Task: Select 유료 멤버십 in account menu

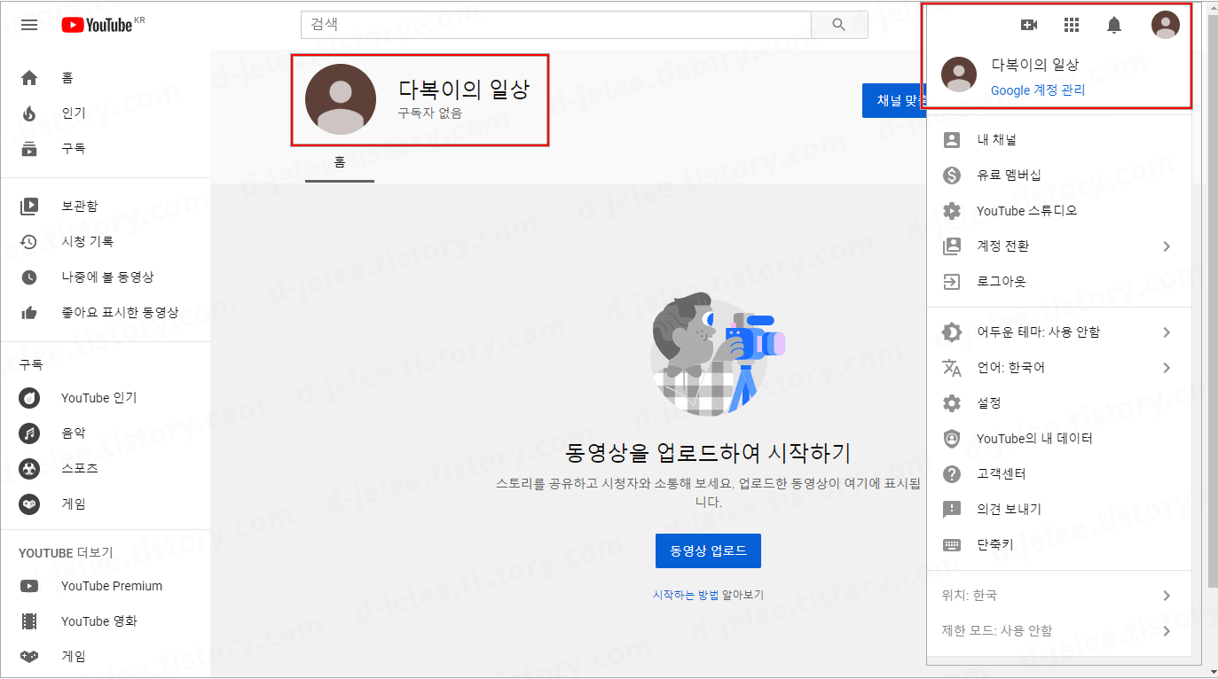Action: click(x=1059, y=176)
